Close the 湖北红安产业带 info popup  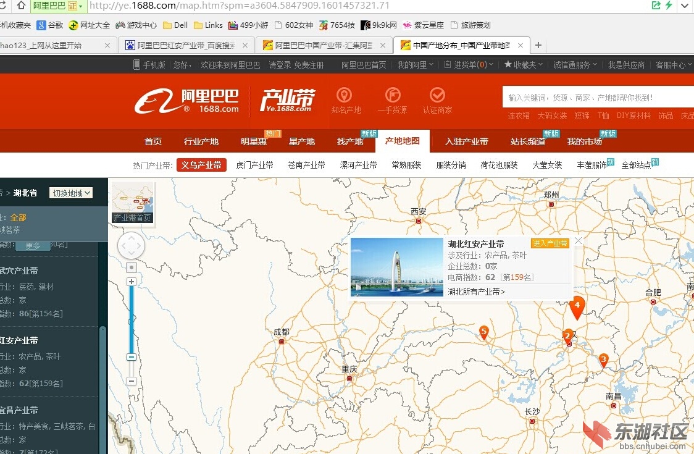[x=578, y=241]
